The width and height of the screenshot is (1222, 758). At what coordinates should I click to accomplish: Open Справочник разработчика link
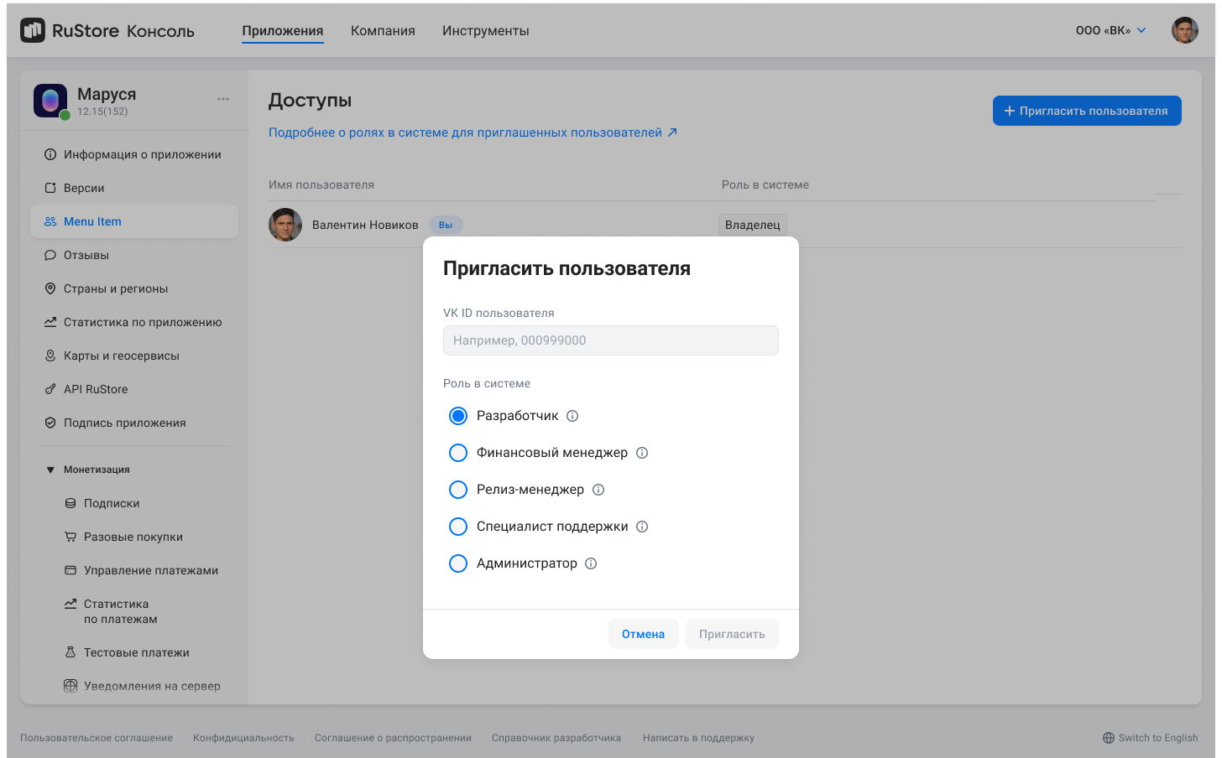pyautogui.click(x=556, y=738)
